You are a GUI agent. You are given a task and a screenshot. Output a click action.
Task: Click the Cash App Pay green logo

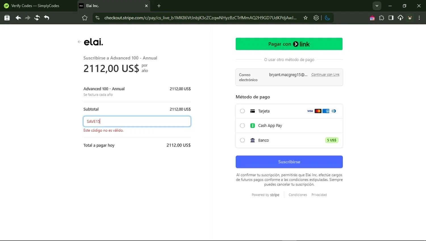(252, 125)
